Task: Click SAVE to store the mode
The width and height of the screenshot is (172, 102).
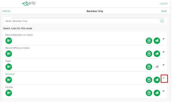Action: click(x=164, y=11)
